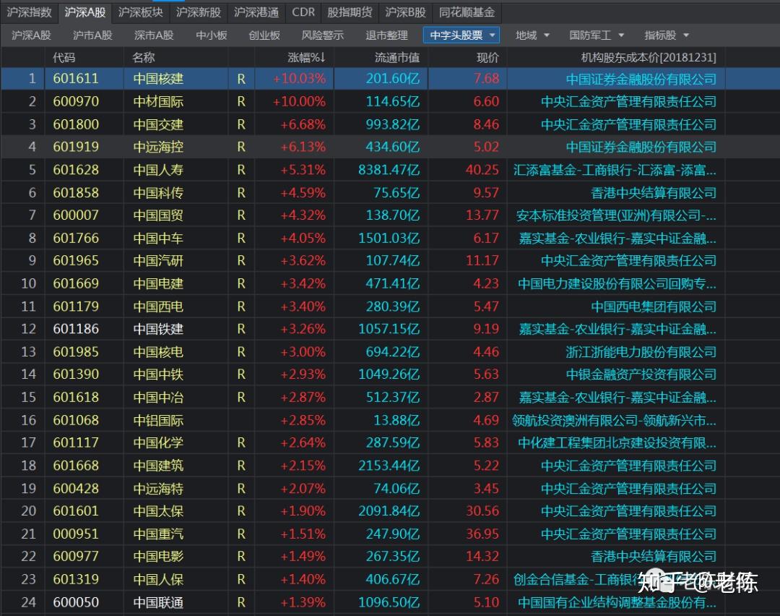Select the 沪深A股 top tab
The image size is (780, 616).
point(85,12)
